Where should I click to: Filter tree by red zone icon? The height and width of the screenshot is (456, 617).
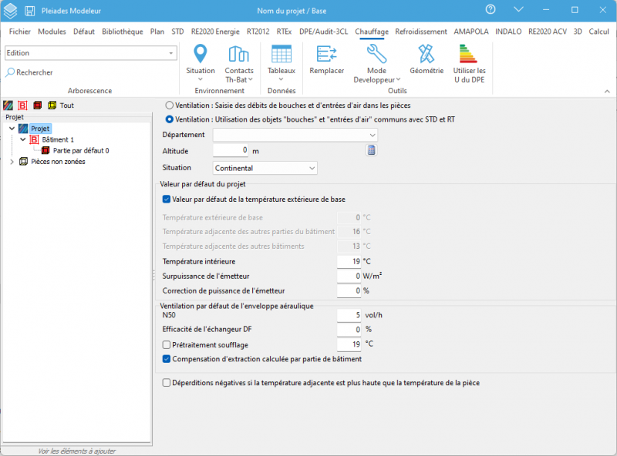click(x=37, y=106)
